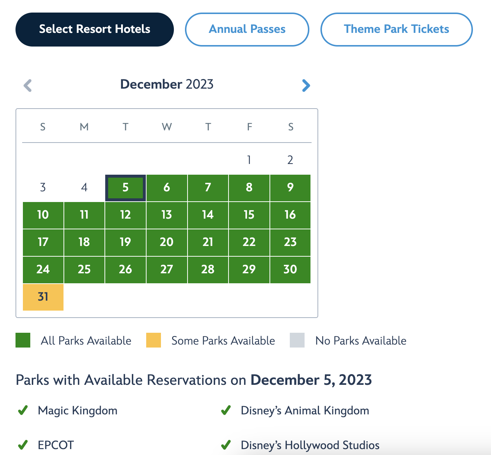Click the December 2023 month heading
This screenshot has width=491, height=455.
tap(167, 85)
